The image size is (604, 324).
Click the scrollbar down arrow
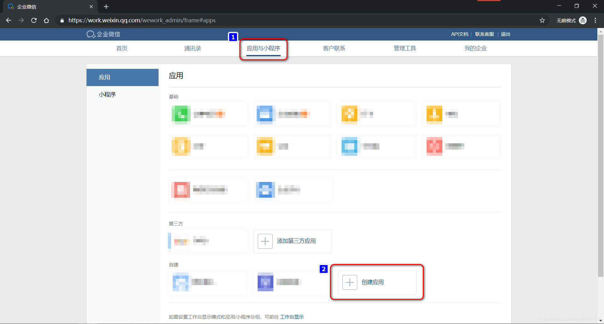(x=601, y=321)
